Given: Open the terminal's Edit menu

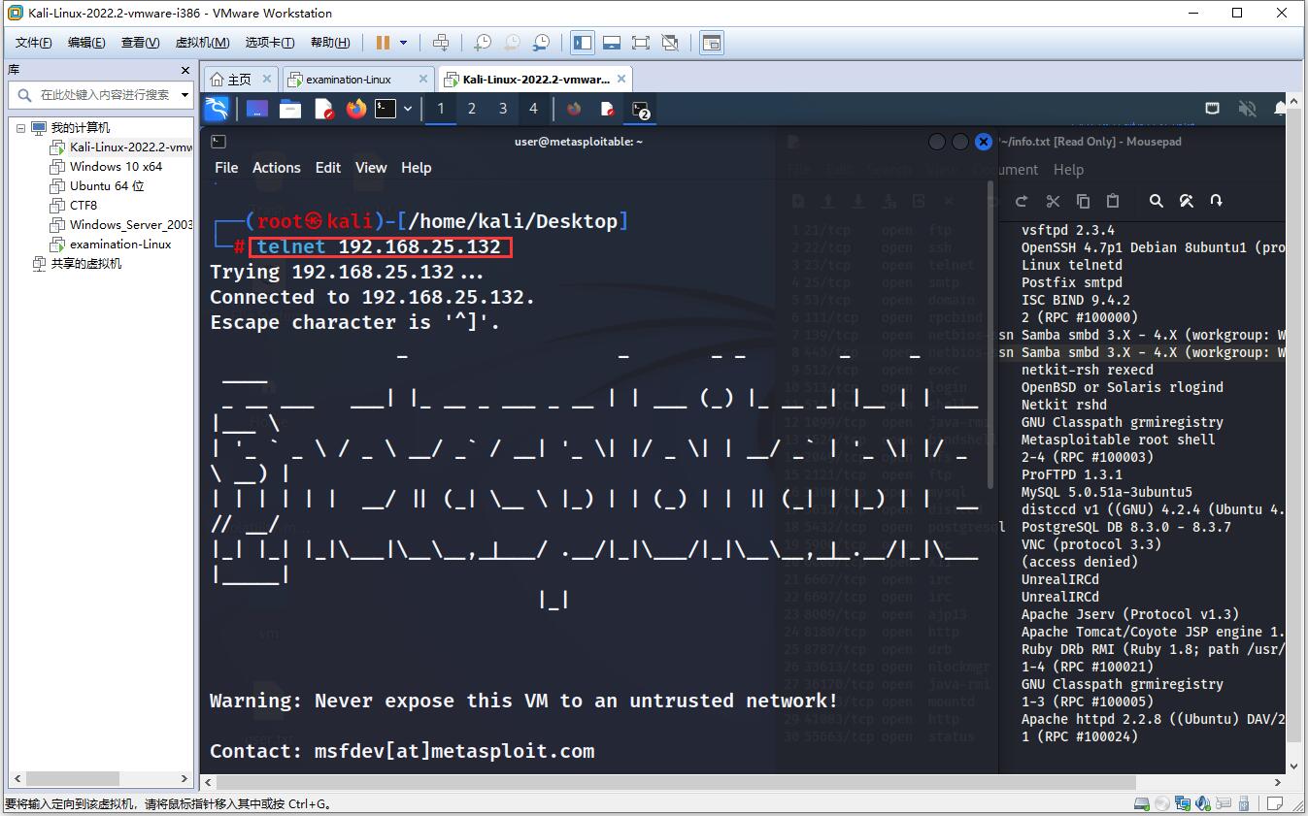Looking at the screenshot, I should point(328,168).
